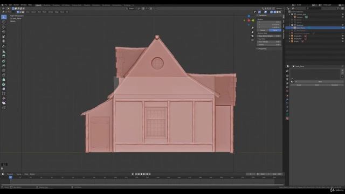Click the Median X value field
The height and width of the screenshot is (194, 345).
coord(269,22)
